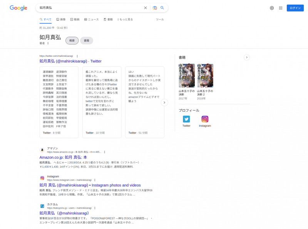The width and height of the screenshot is (308, 229).
Task: Click 如月真弘 knowledge panel title
Action: (50, 37)
